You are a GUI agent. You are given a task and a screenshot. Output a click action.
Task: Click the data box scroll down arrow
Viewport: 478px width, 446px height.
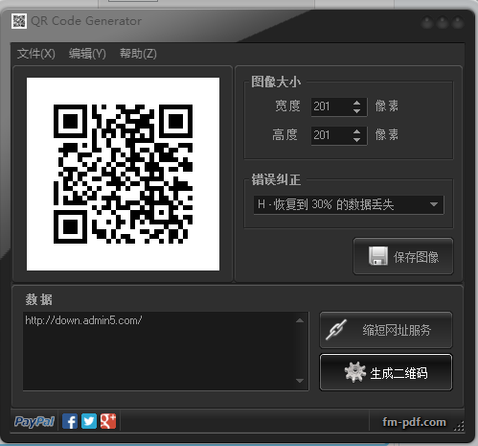[x=300, y=381]
